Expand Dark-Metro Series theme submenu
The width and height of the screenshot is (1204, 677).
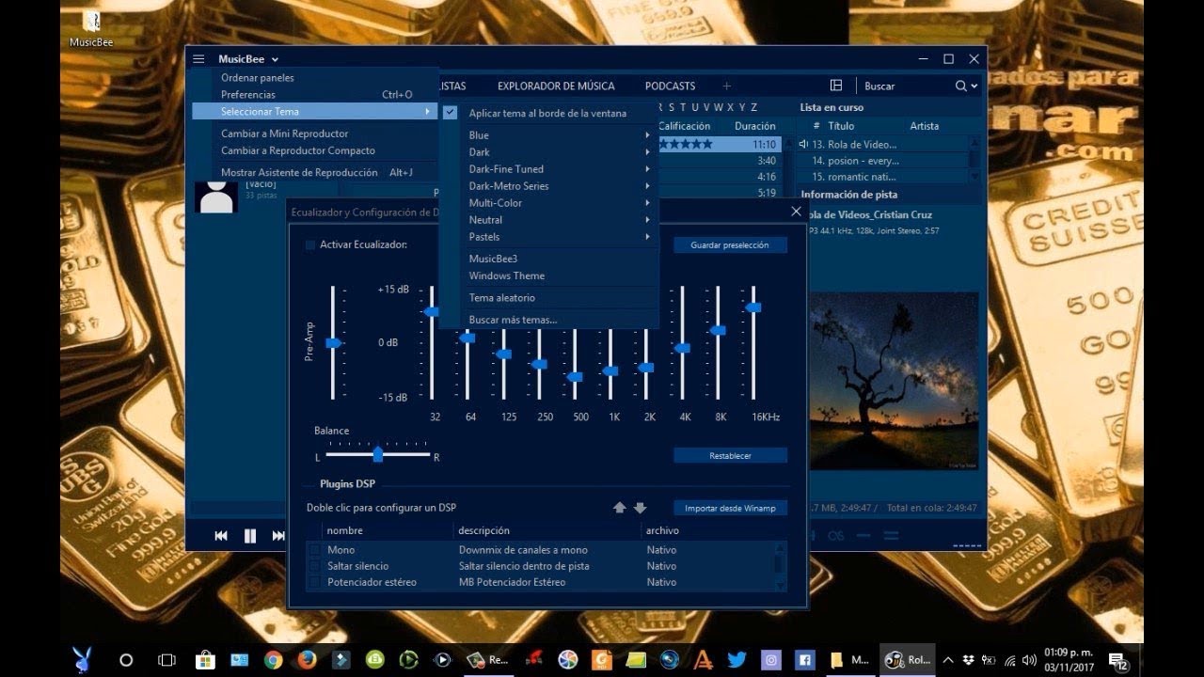[x=548, y=186]
